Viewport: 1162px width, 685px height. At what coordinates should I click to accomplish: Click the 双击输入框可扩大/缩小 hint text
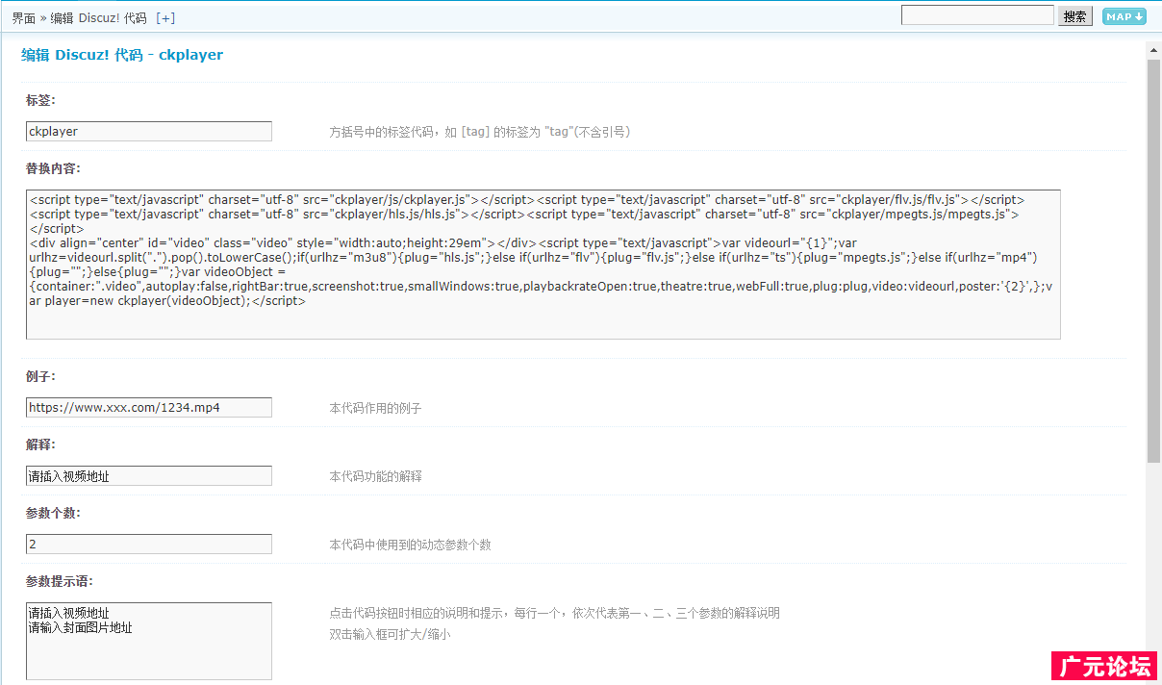click(390, 635)
